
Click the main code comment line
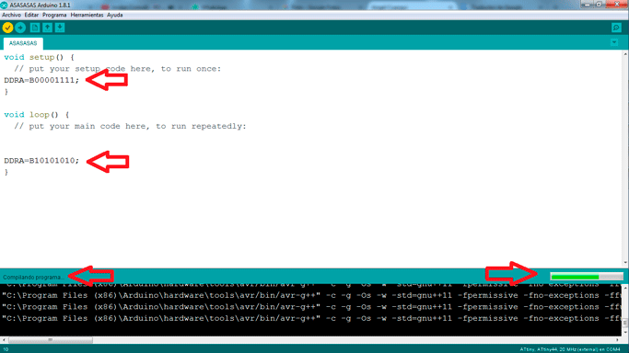130,127
